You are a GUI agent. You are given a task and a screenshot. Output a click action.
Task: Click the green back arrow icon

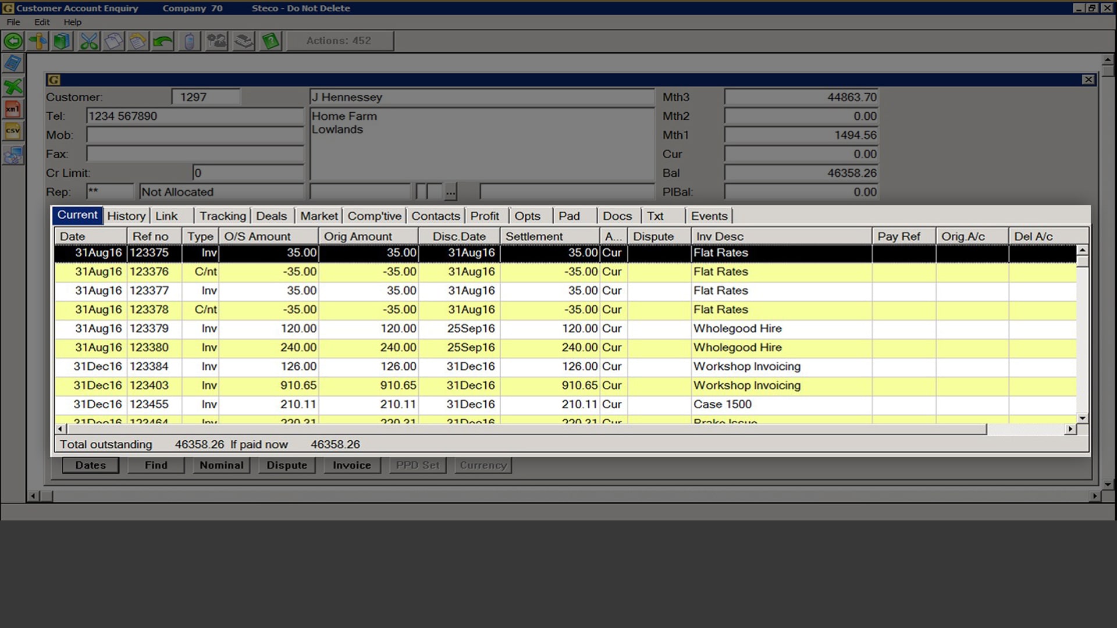(x=13, y=41)
